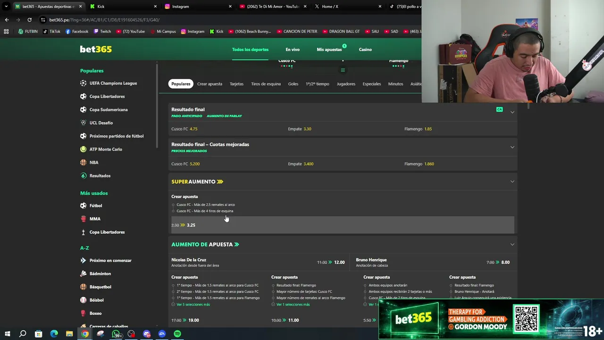Click the CA cash-out badge icon
Screen dimensions: 604x340
tap(499, 110)
